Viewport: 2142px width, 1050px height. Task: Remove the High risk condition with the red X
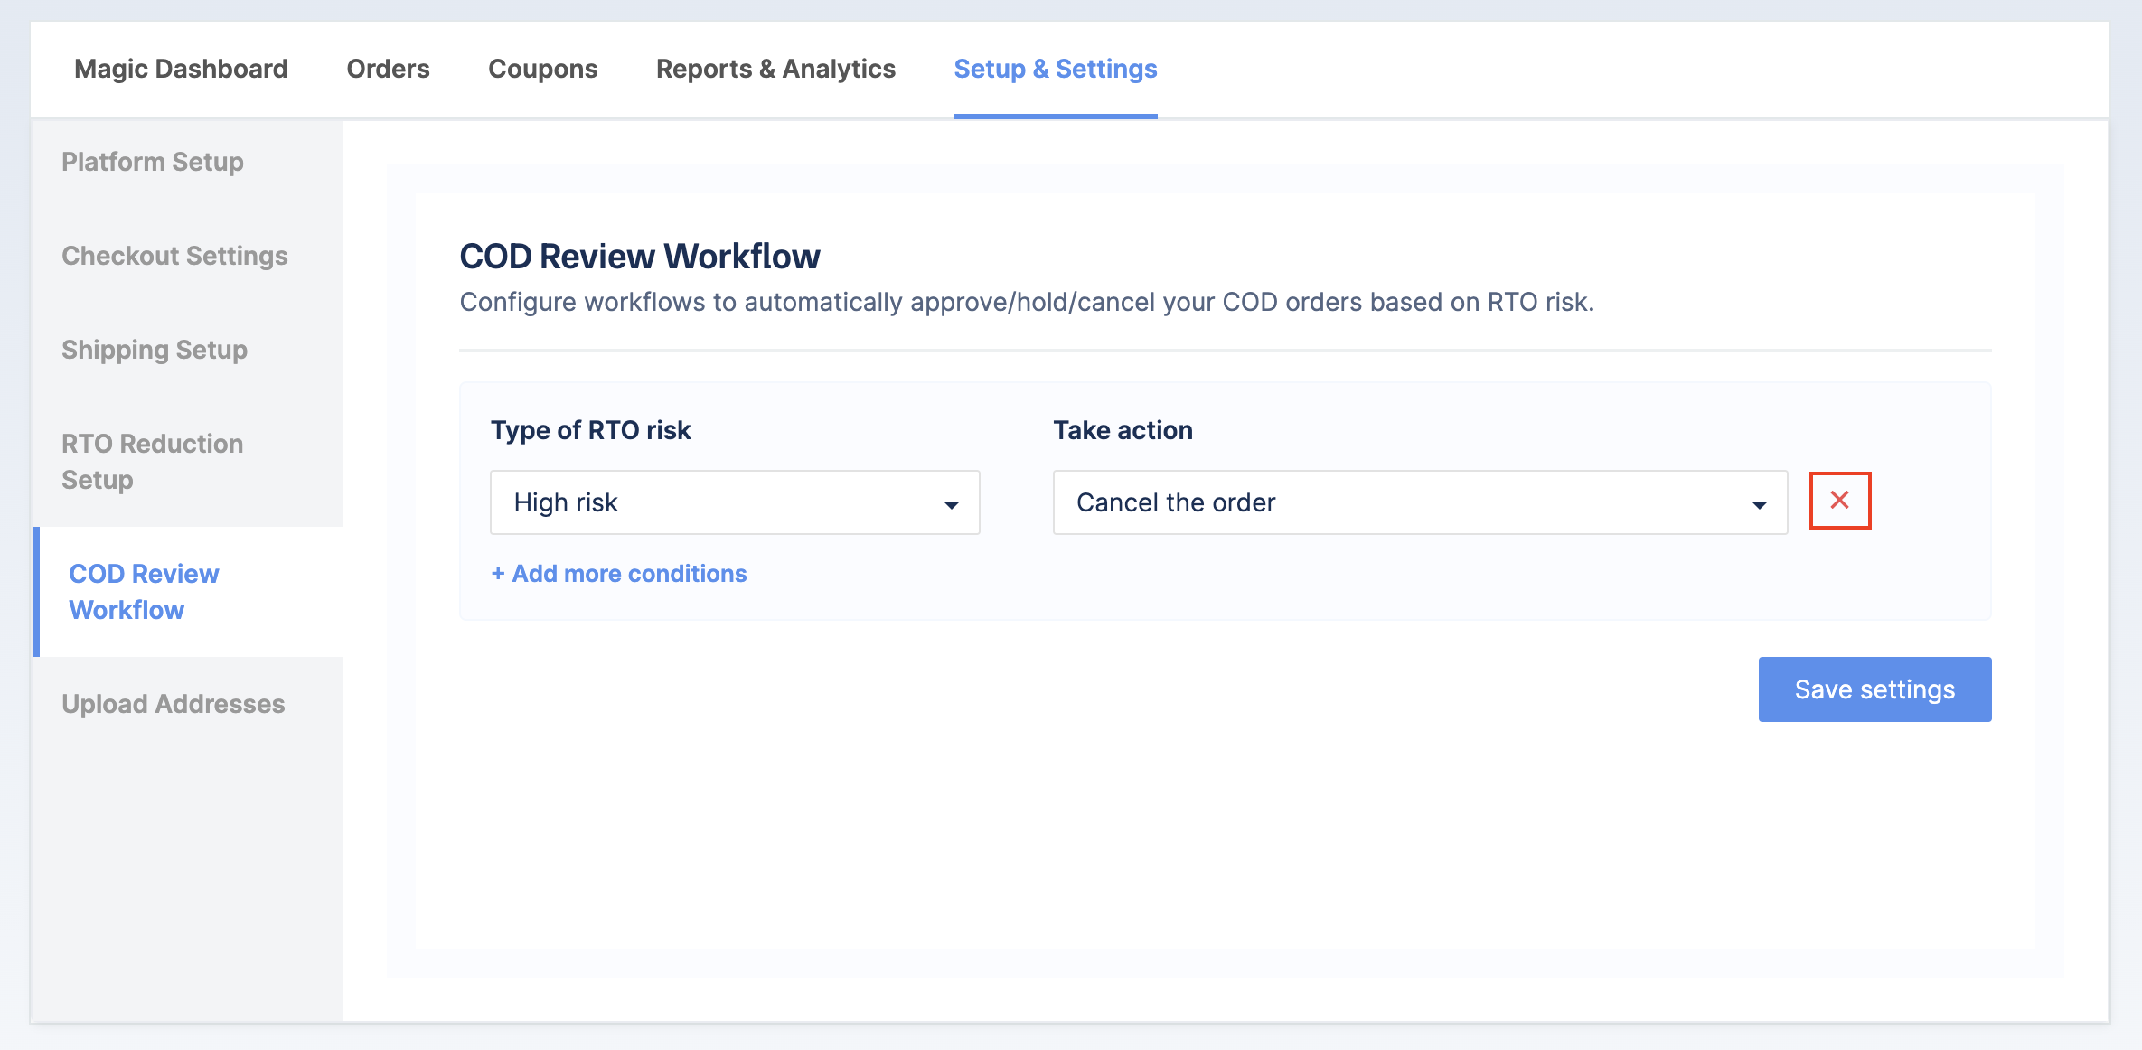(x=1839, y=501)
